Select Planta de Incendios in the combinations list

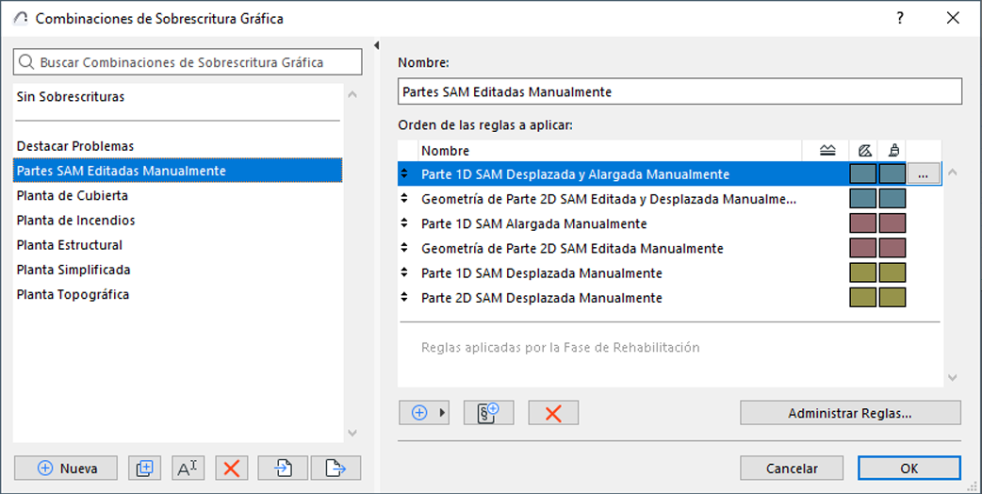coord(75,221)
